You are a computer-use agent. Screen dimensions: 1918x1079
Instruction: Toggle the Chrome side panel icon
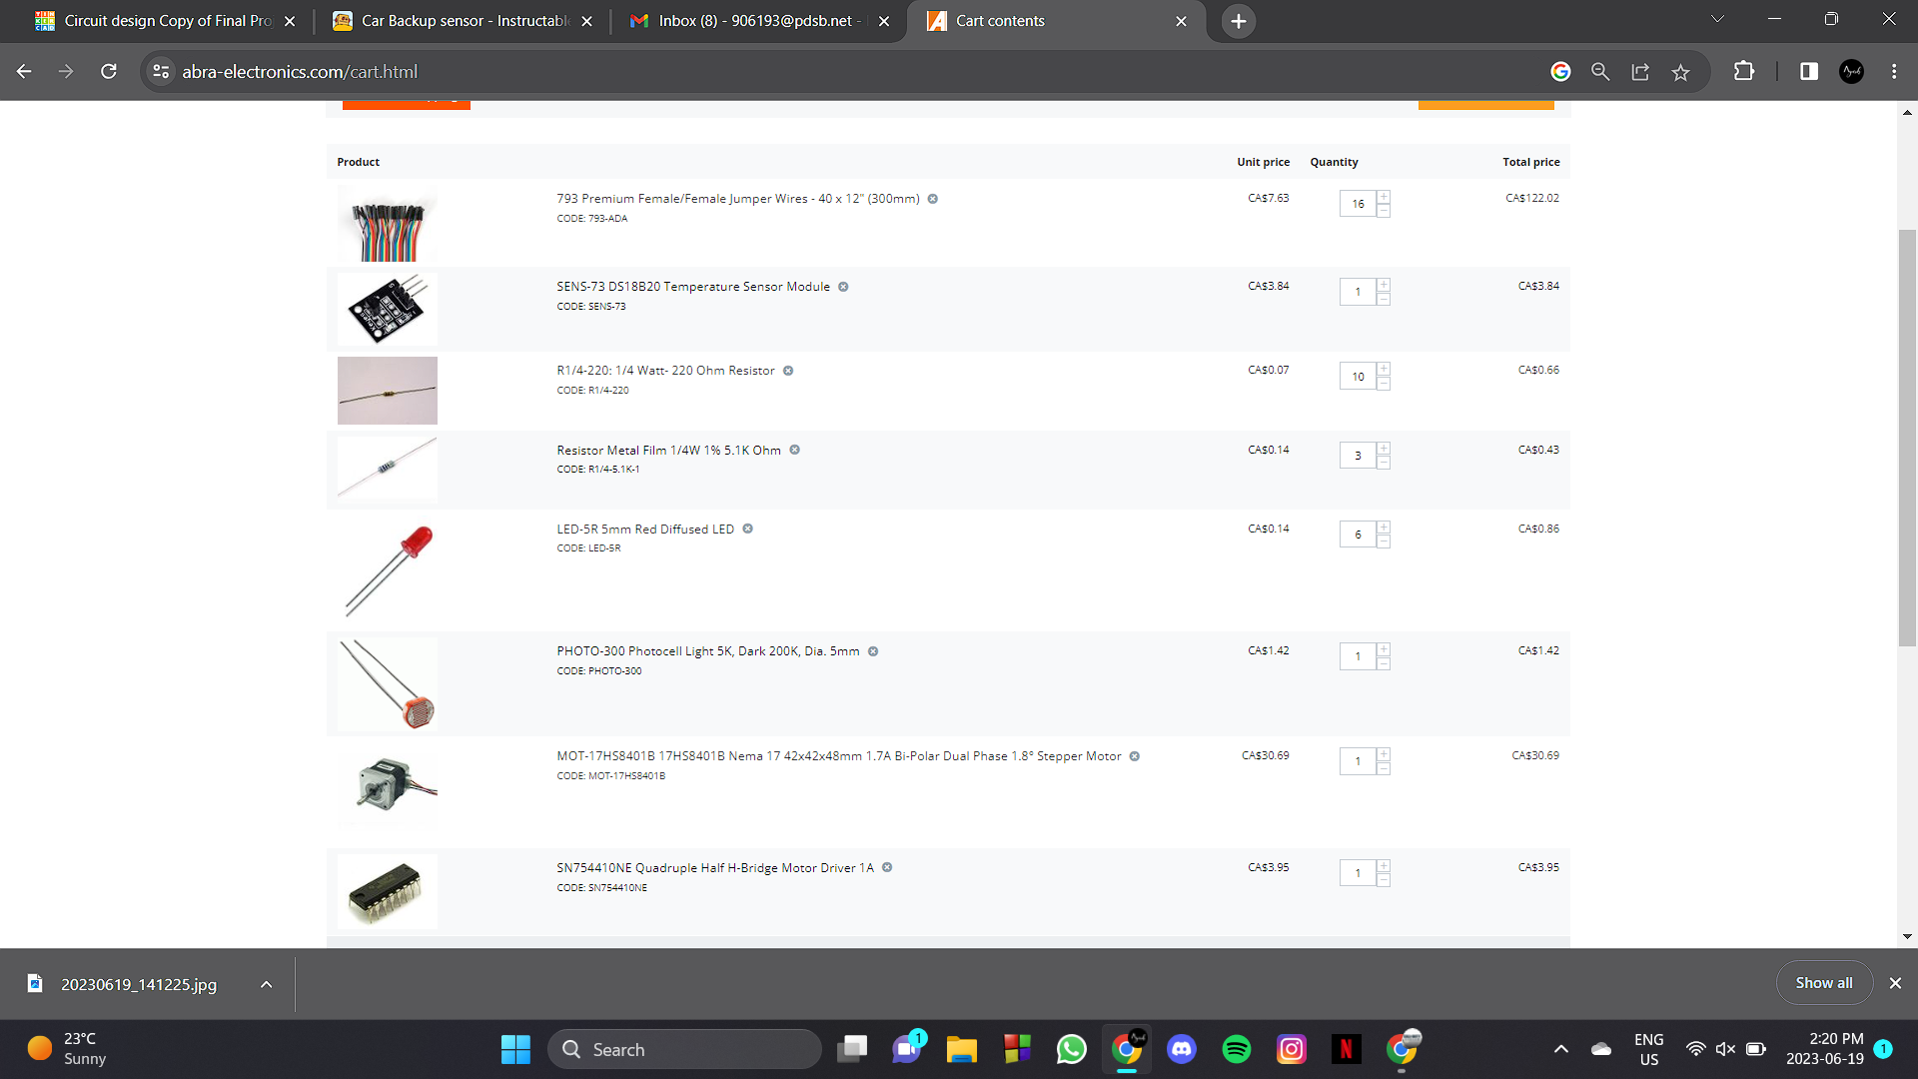point(1808,72)
